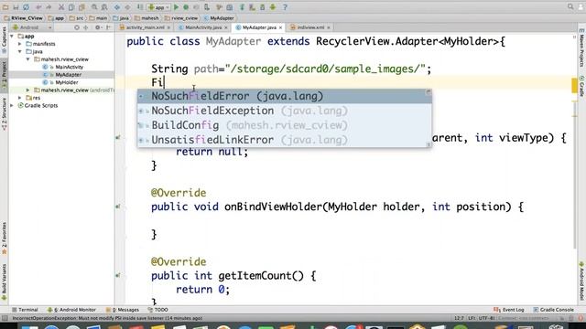586x329 pixels.
Task: Open MainActivity in project tree
Action: pos(70,67)
